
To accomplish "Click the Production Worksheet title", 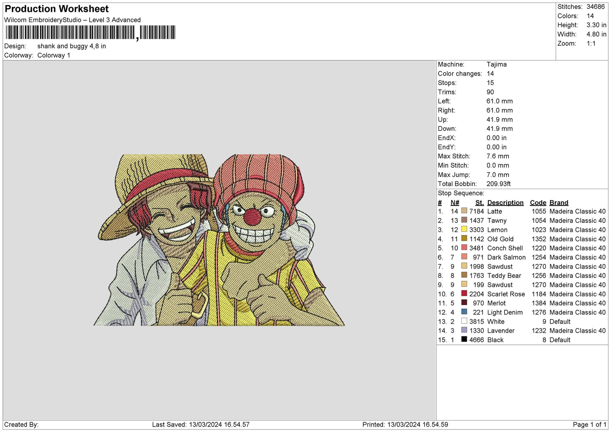I will (x=57, y=9).
